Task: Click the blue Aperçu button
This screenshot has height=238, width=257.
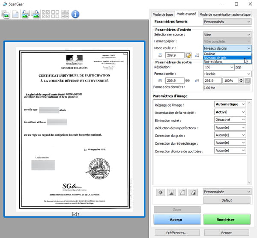Action: (x=177, y=219)
